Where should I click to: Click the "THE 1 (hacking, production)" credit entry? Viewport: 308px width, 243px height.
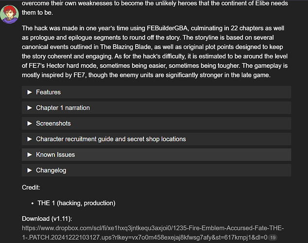pyautogui.click(x=76, y=203)
